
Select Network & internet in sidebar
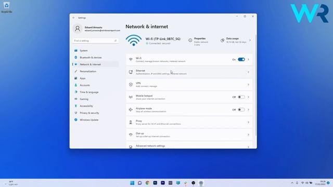[95, 64]
